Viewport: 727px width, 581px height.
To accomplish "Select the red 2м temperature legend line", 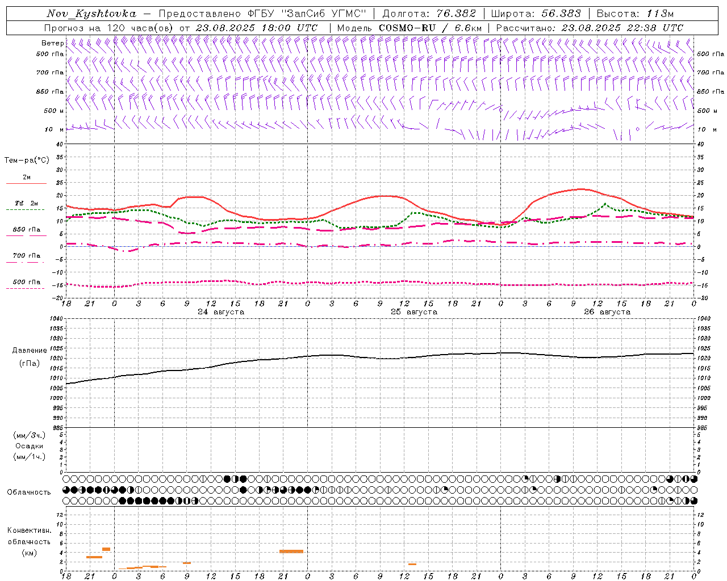I will (26, 183).
